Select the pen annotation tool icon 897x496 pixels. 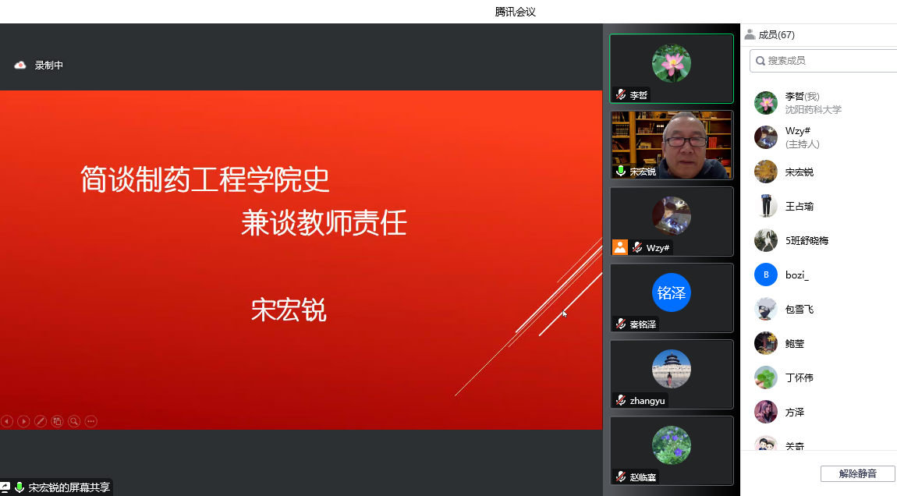(x=41, y=421)
